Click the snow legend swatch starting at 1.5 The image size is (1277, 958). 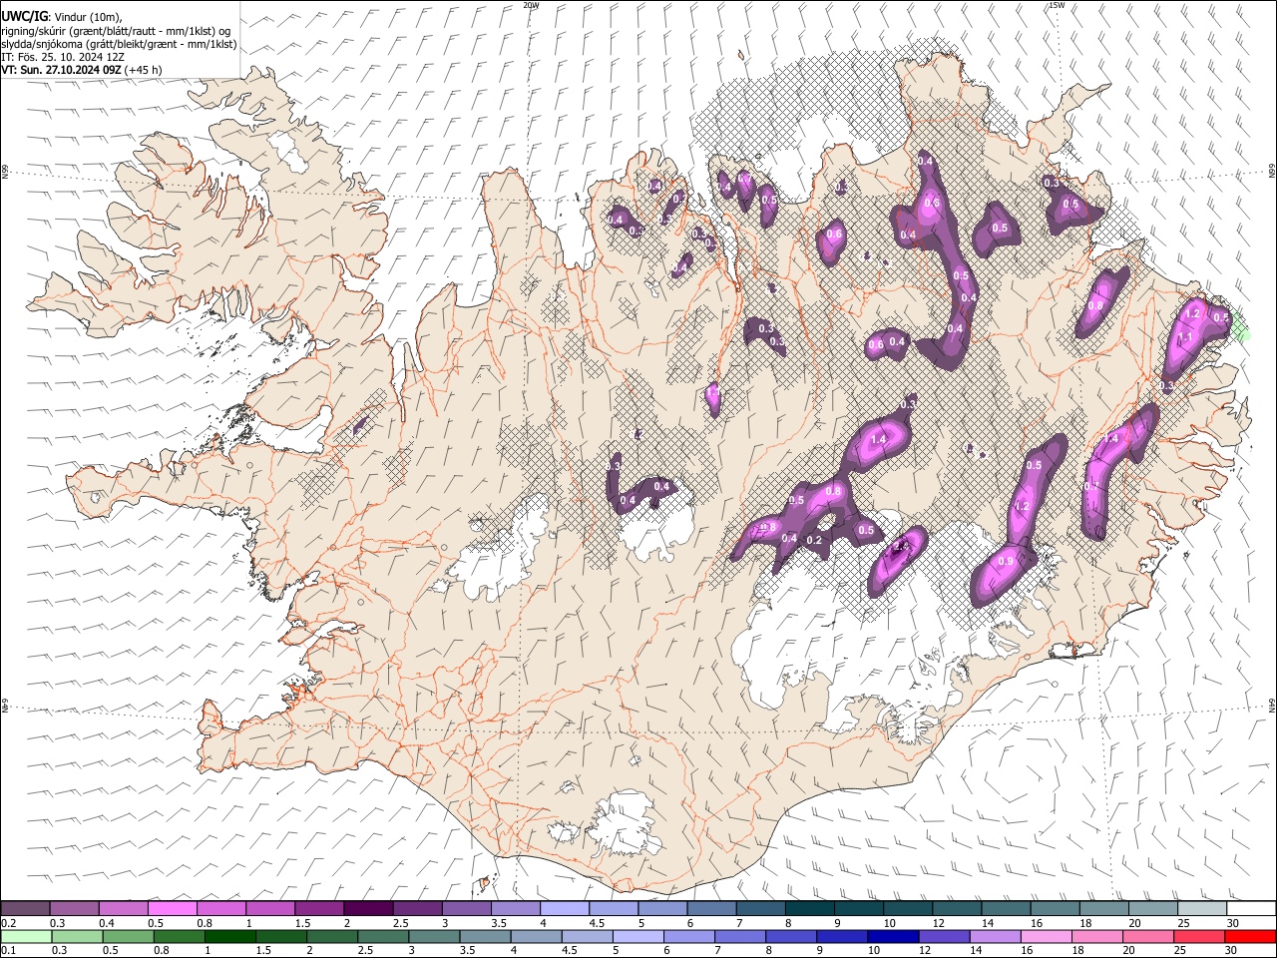(x=318, y=909)
